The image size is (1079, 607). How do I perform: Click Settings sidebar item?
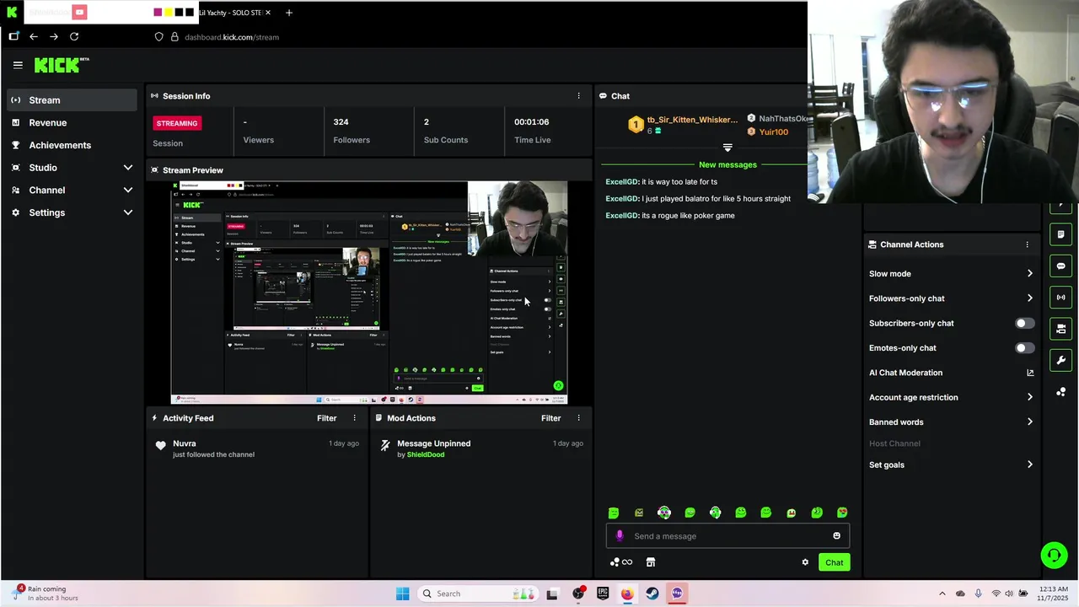(x=47, y=212)
